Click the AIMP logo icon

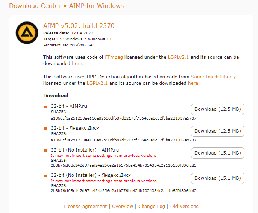(x=27, y=33)
